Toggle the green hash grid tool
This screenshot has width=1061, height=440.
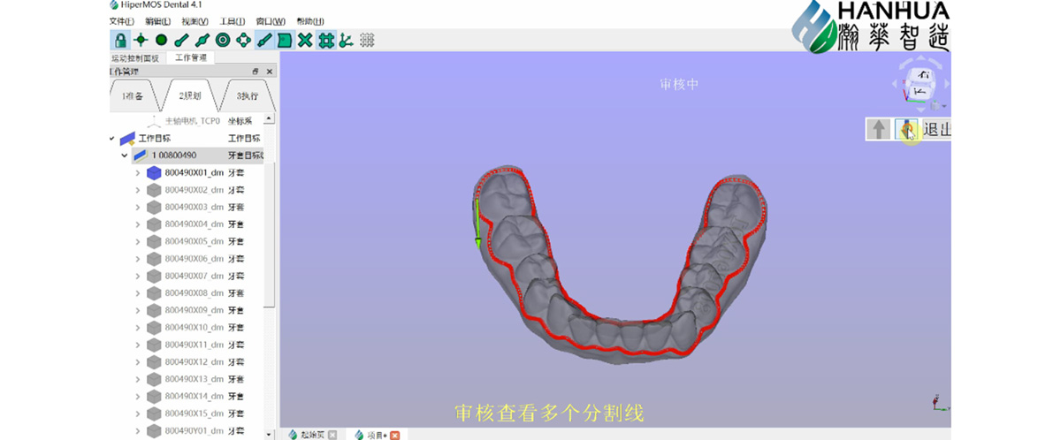(x=325, y=40)
